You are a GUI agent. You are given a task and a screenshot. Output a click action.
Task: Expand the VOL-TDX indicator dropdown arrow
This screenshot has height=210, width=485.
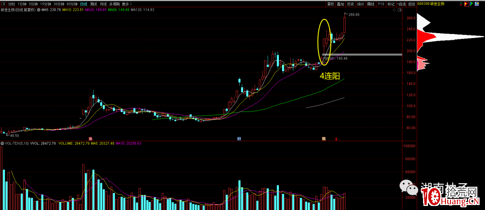coord(3,143)
